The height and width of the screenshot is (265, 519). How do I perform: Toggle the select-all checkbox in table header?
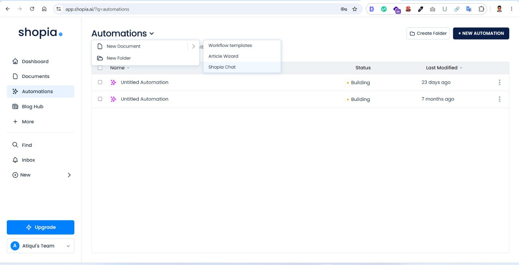coord(100,68)
